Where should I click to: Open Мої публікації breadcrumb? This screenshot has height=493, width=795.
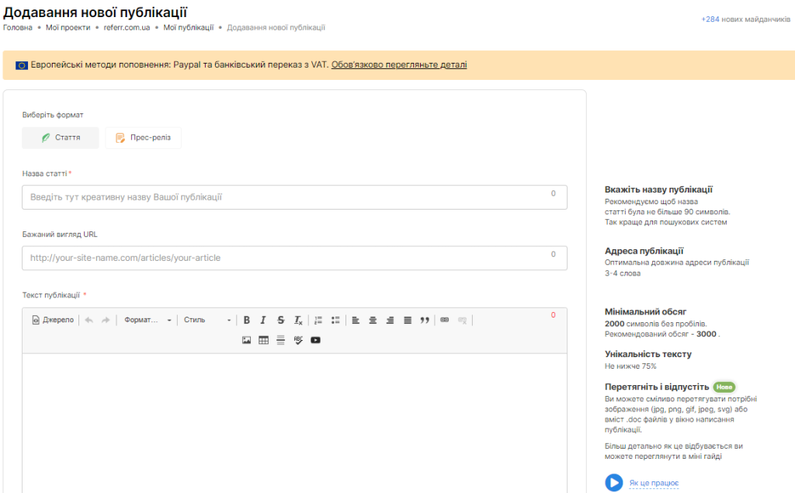coord(188,27)
